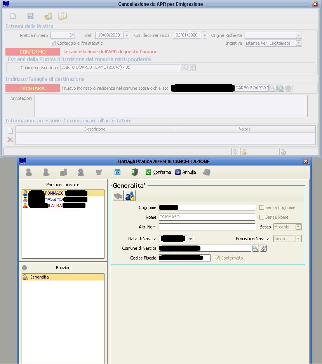This screenshot has width=322, height=364.
Task: Expand the Iniziativa dropdown
Action: pyautogui.click(x=299, y=43)
